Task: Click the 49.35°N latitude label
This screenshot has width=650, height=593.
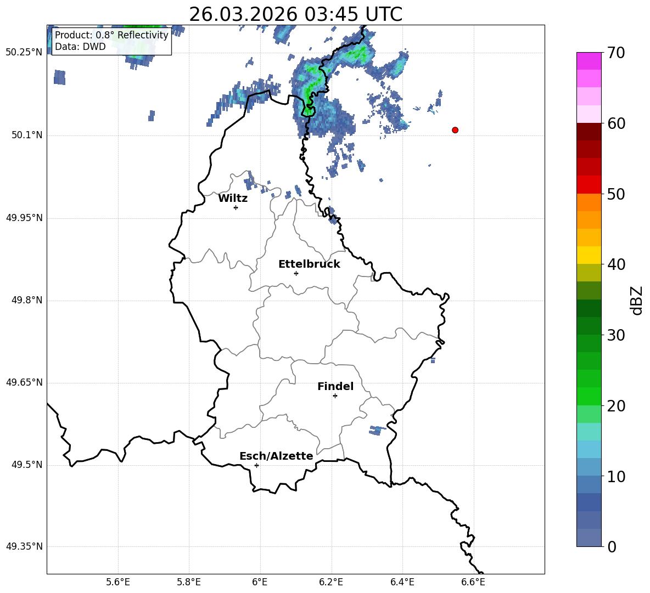Action: click(24, 546)
